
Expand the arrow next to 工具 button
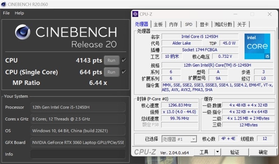[217, 152]
